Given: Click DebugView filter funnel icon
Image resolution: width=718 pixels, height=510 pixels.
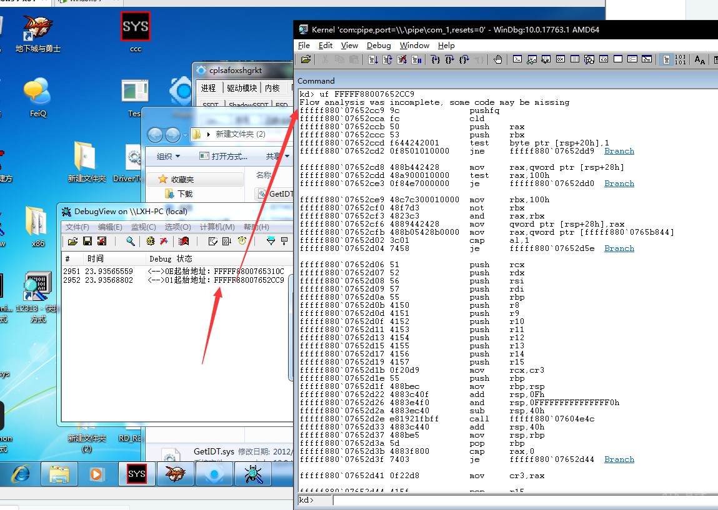Looking at the screenshot, I should [271, 241].
